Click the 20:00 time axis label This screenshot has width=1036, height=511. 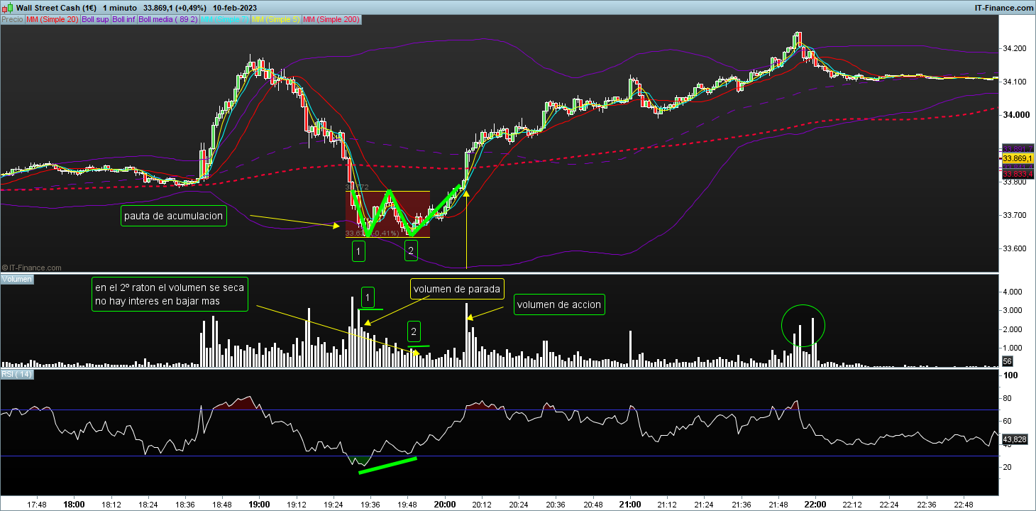coord(444,505)
